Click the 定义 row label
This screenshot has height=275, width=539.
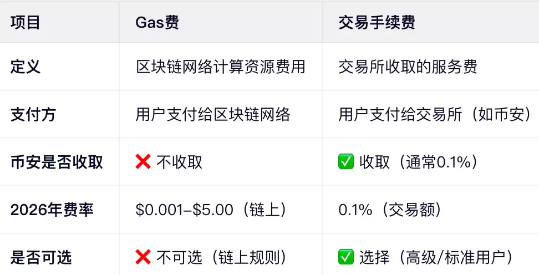26,67
